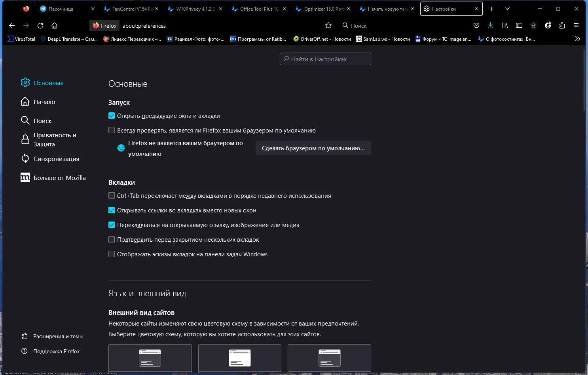
Task: Open Приватность и Защита section
Action: (x=48, y=140)
